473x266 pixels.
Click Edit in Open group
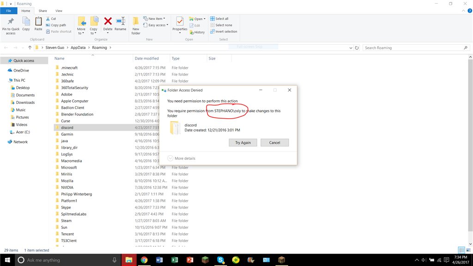coord(195,25)
